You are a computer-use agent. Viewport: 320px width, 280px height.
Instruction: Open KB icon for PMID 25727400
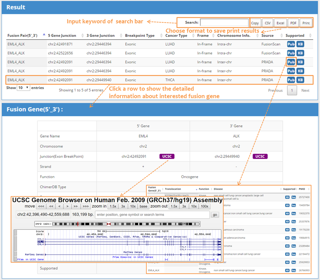click(x=287, y=197)
